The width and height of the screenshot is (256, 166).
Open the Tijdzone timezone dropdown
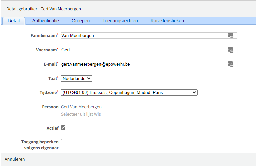129,92
